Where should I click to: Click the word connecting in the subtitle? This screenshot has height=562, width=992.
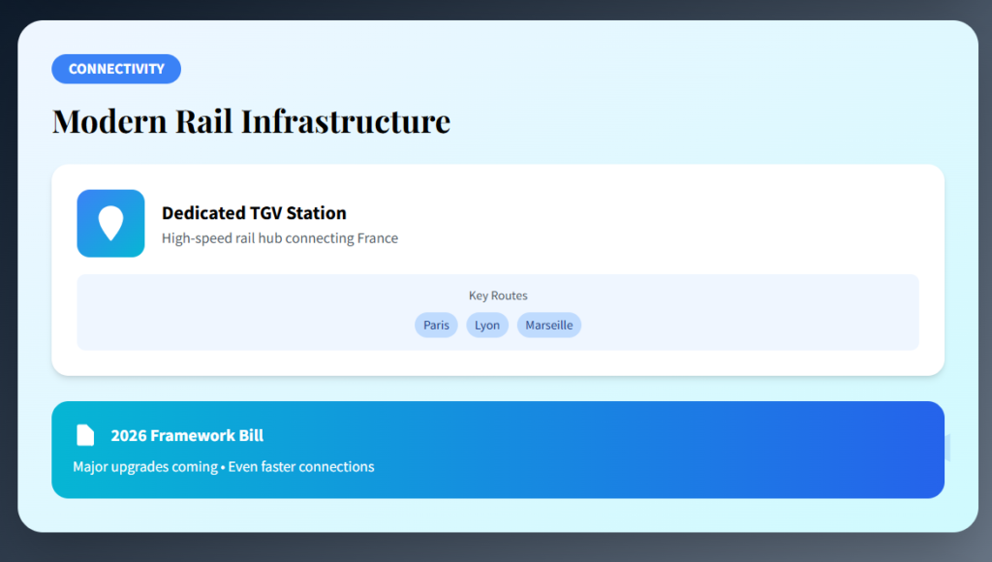coord(319,238)
